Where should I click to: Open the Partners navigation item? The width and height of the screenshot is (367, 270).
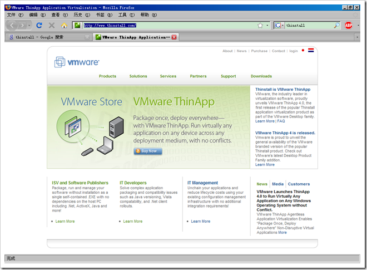click(198, 76)
